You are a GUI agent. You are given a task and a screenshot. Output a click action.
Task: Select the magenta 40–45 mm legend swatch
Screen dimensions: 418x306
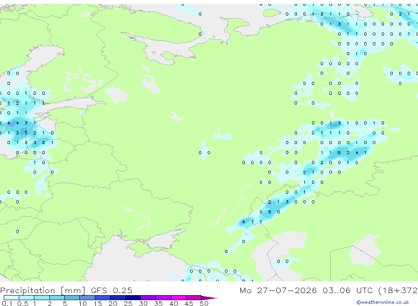pyautogui.click(x=178, y=298)
